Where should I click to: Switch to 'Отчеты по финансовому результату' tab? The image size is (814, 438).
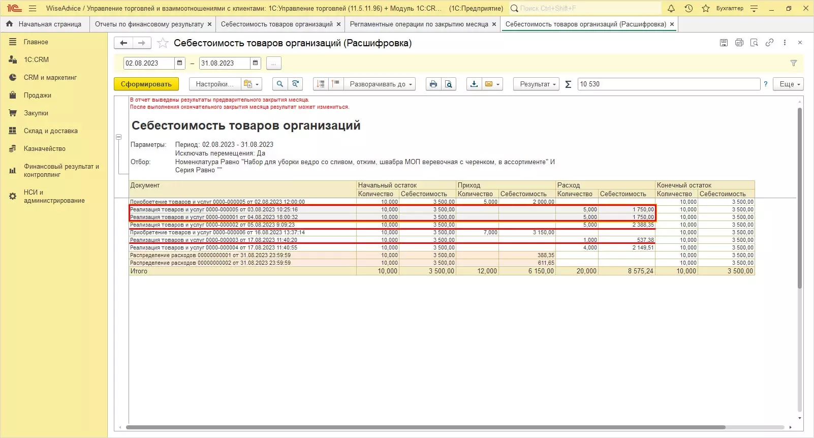click(x=149, y=24)
